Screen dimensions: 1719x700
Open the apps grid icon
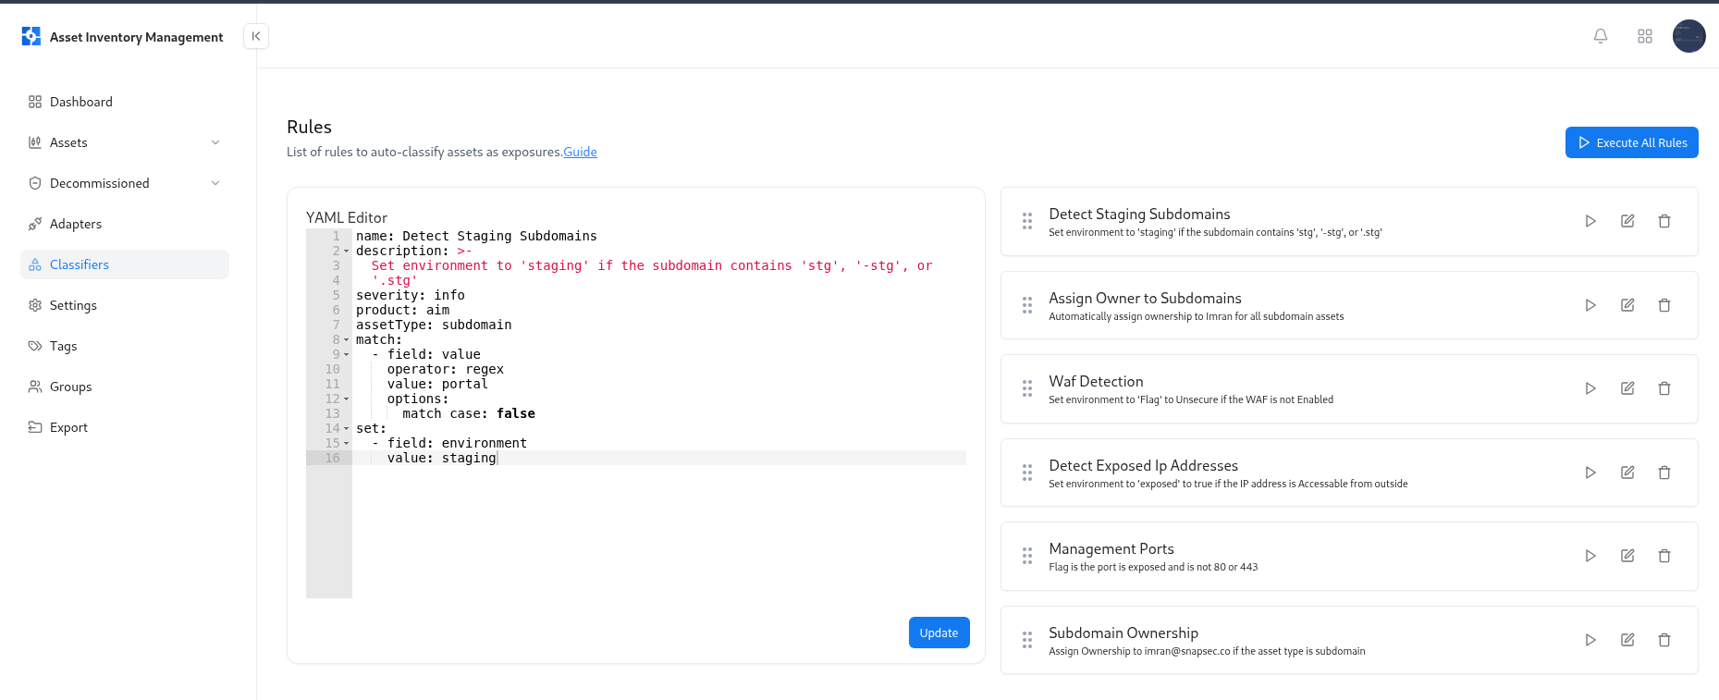tap(1645, 36)
